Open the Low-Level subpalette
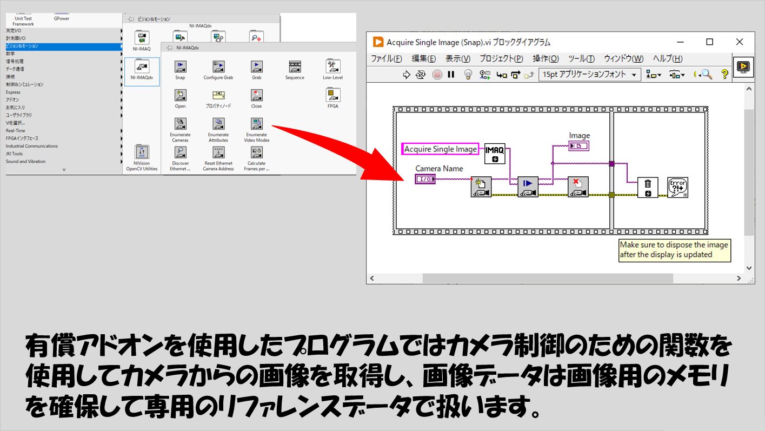The height and width of the screenshot is (431, 765). tap(332, 67)
